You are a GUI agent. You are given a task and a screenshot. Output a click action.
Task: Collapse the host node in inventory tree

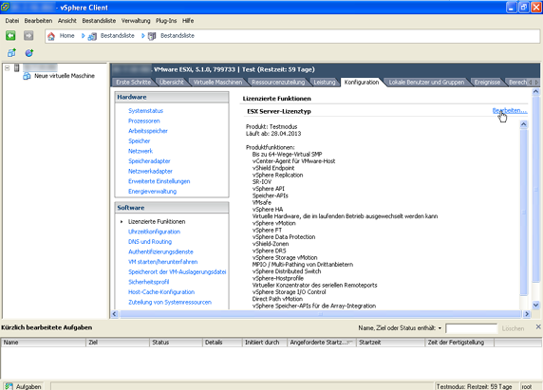(7, 67)
